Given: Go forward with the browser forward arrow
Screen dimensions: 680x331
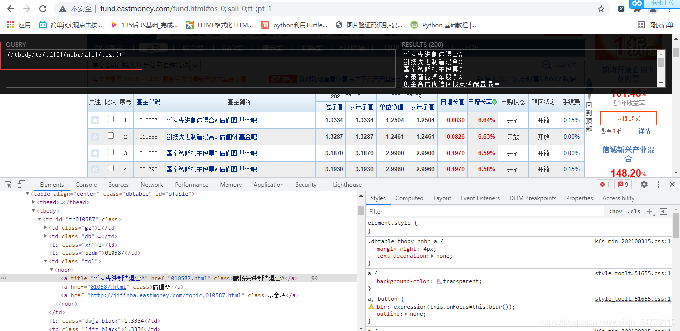Looking at the screenshot, I should 27,9.
